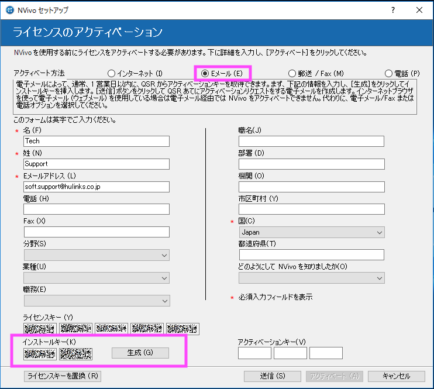Viewport: 434px width, 389px height.
Task: Click the first アクティベーションキー box
Action: [254, 353]
